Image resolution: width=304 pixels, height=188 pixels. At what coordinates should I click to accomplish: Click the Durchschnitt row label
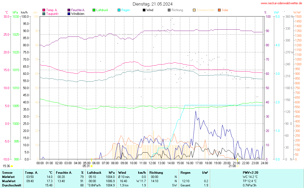(11, 185)
